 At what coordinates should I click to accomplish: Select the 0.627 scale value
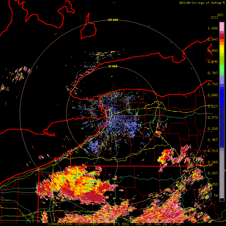pos(213,106)
